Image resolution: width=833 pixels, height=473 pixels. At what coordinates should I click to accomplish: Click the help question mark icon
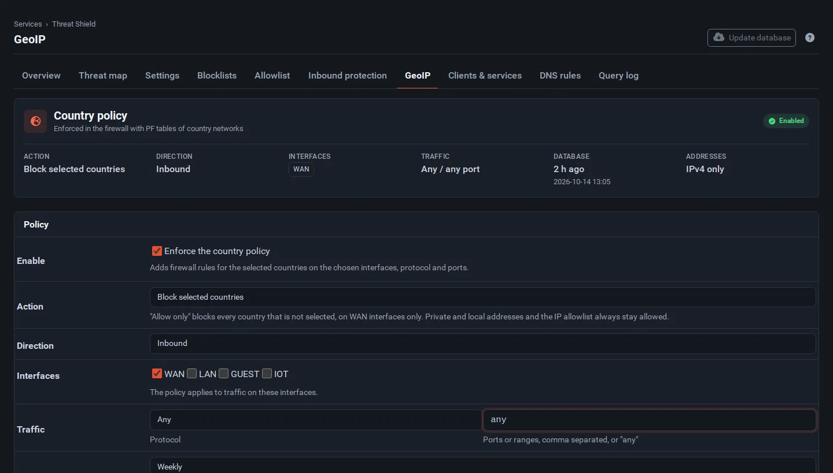tap(810, 38)
